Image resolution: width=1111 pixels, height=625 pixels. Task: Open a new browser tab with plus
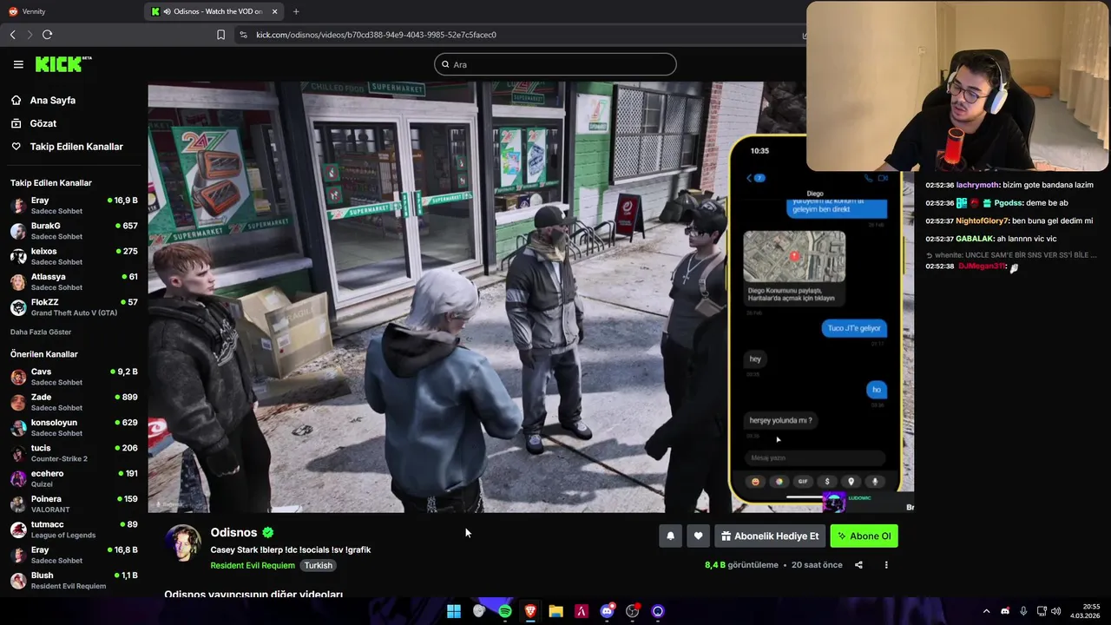tap(296, 11)
